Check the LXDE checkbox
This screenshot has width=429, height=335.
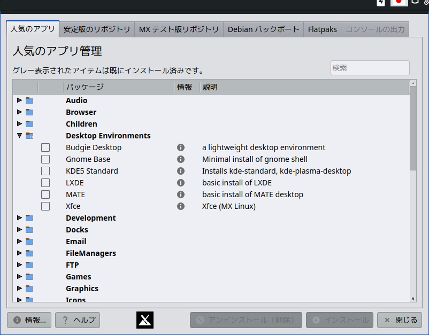click(45, 183)
